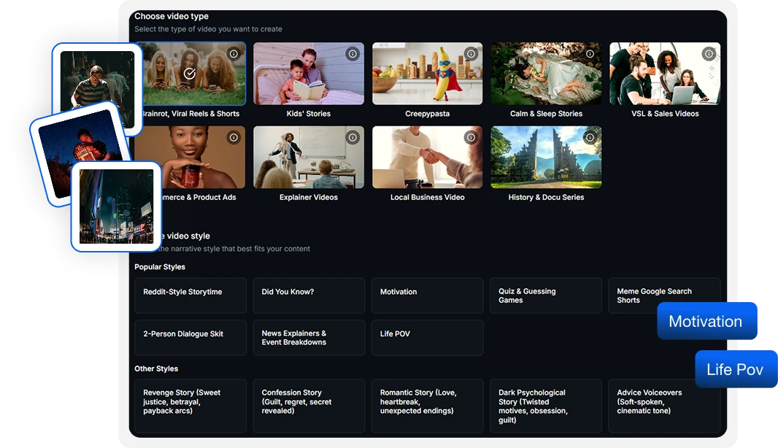This screenshot has width=778, height=448.
Task: Open the info icon on Calm & Sleep Stories
Action: pyautogui.click(x=590, y=53)
